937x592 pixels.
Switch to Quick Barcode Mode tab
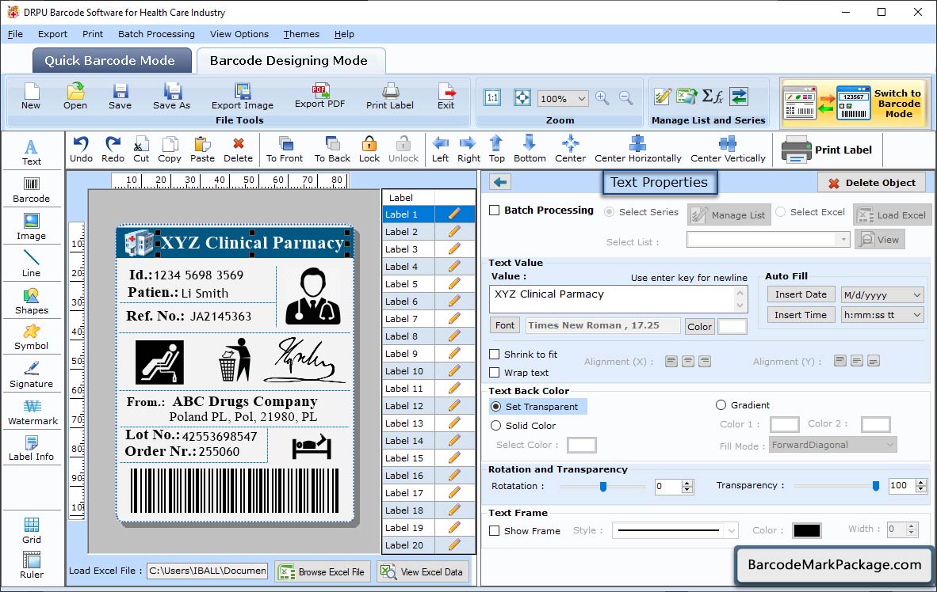click(112, 60)
